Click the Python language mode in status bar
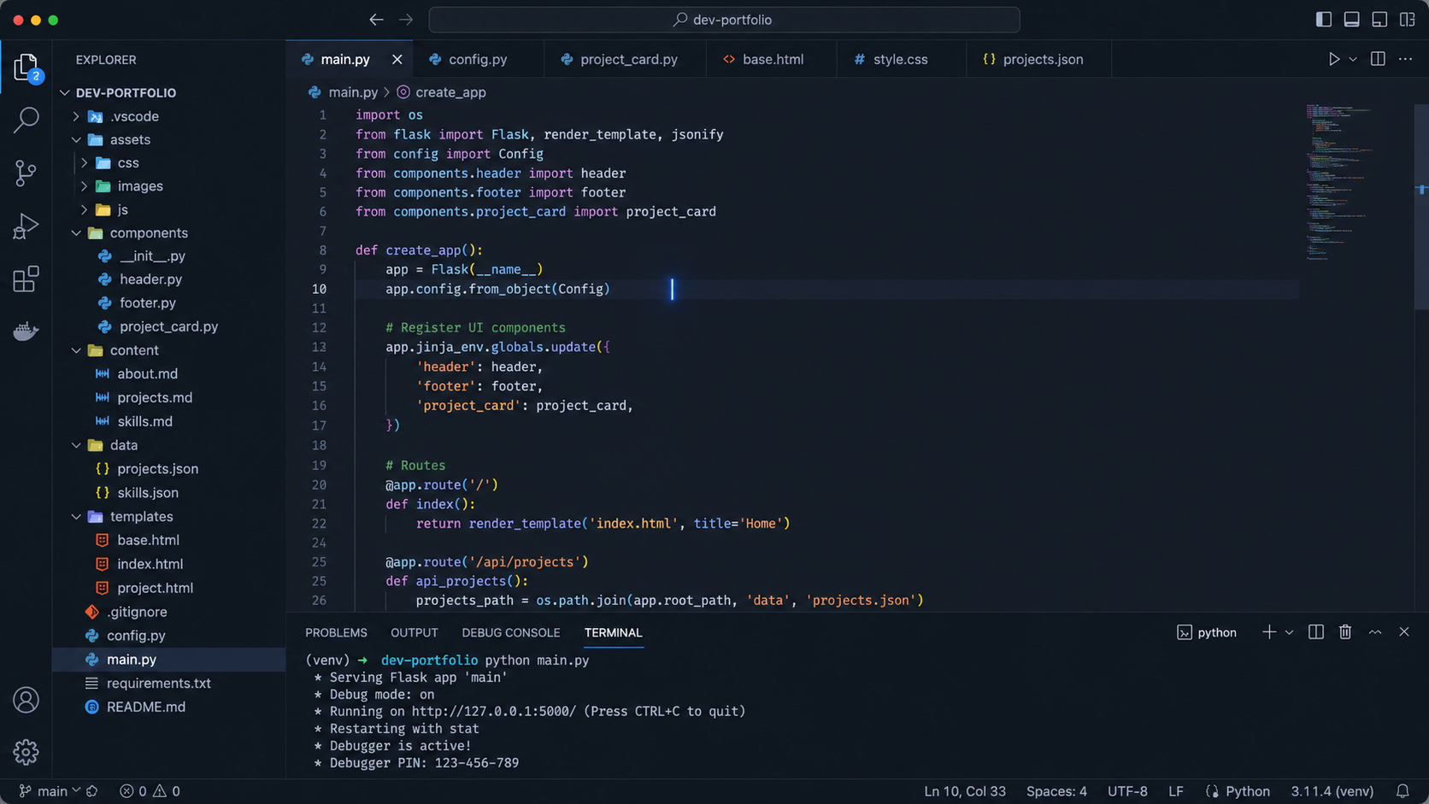Image resolution: width=1429 pixels, height=804 pixels. click(1238, 791)
